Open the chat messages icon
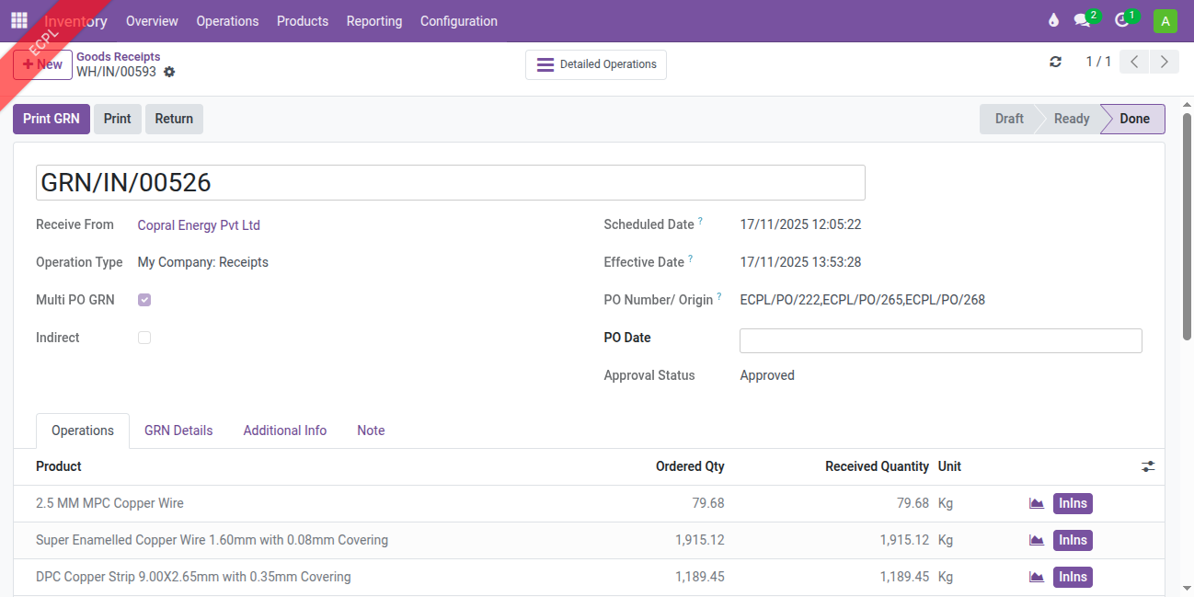The width and height of the screenshot is (1194, 597). (x=1083, y=20)
